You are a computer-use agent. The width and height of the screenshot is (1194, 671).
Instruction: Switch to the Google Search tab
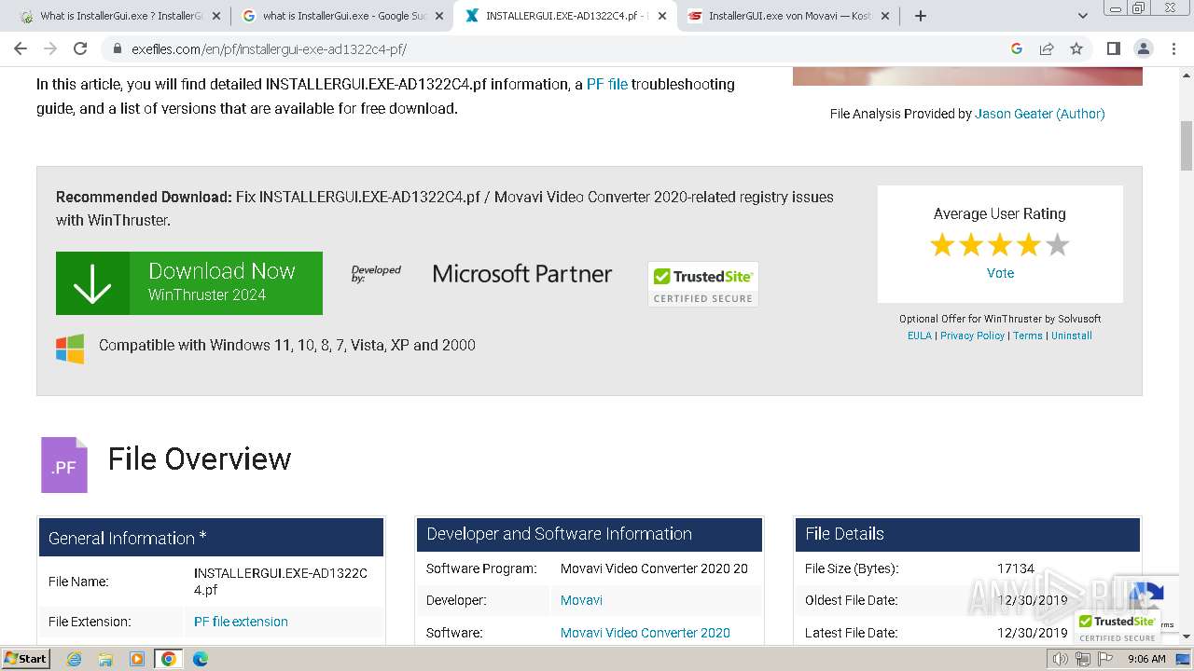click(x=341, y=16)
